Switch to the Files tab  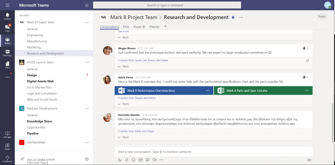(126, 27)
